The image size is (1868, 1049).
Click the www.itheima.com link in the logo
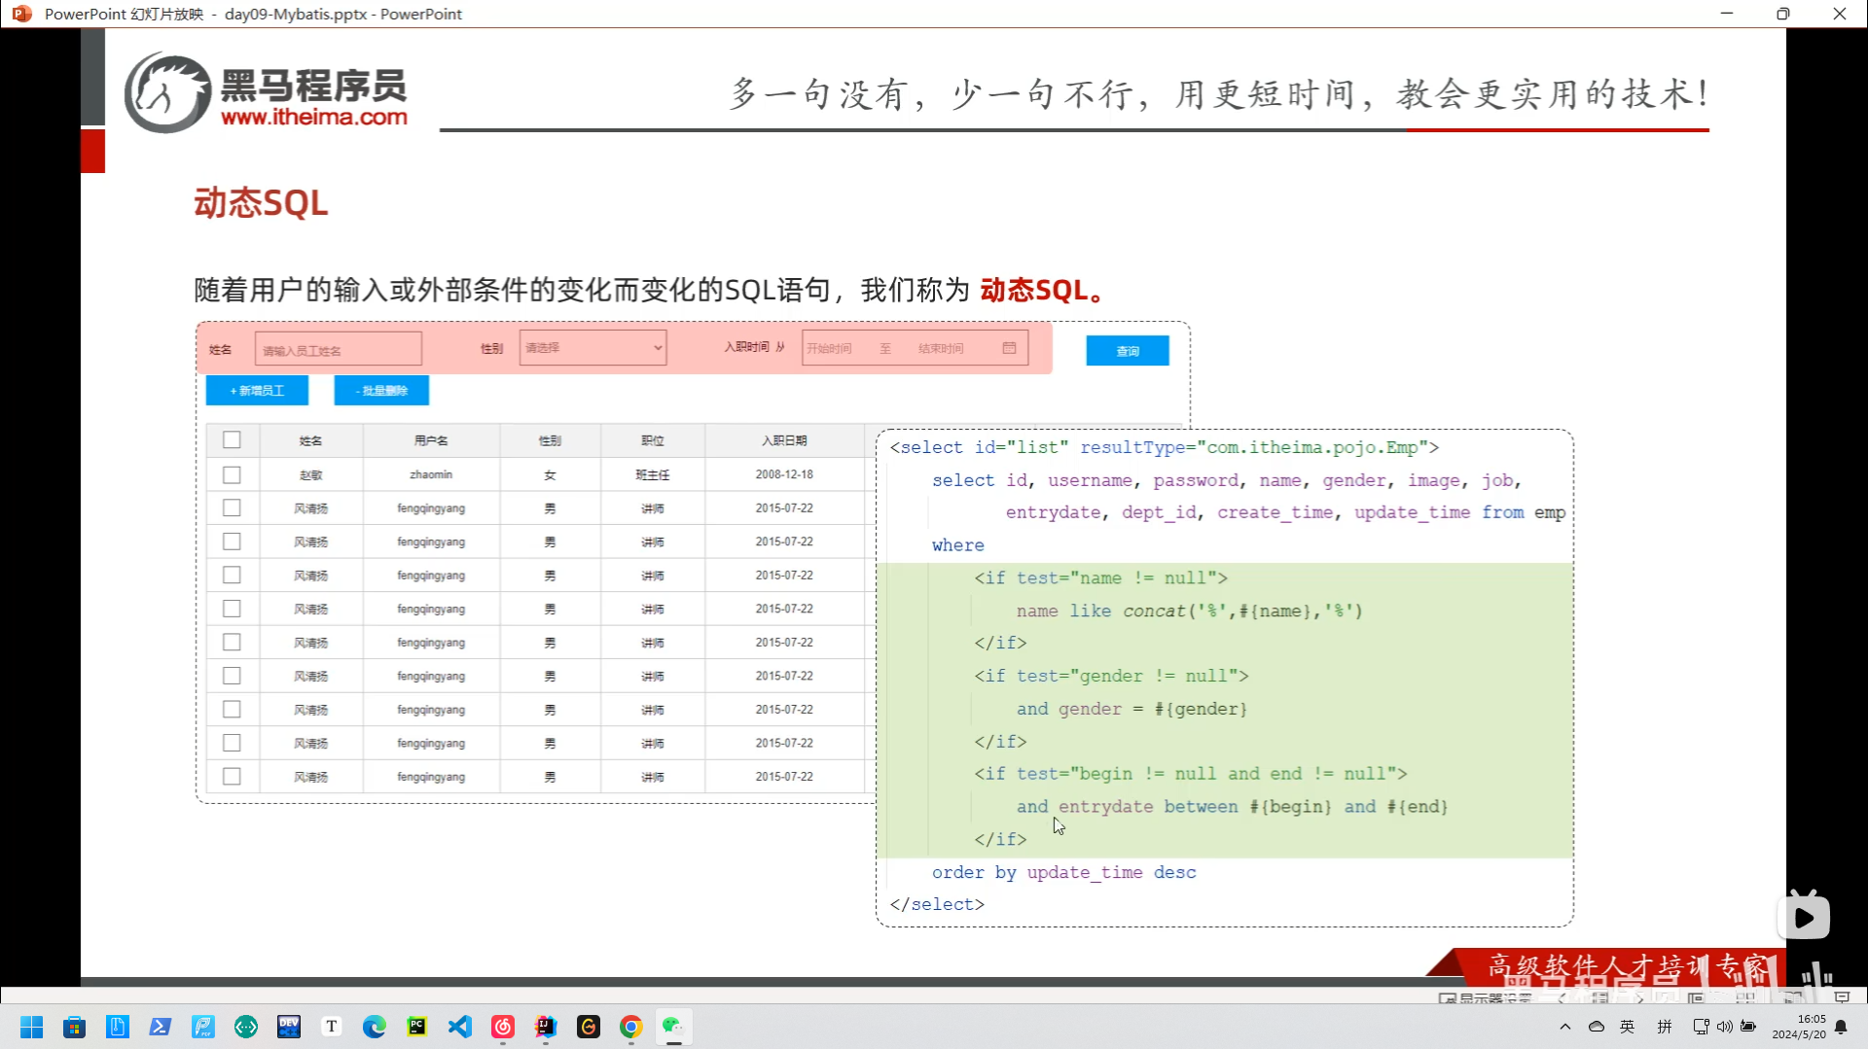click(x=314, y=117)
